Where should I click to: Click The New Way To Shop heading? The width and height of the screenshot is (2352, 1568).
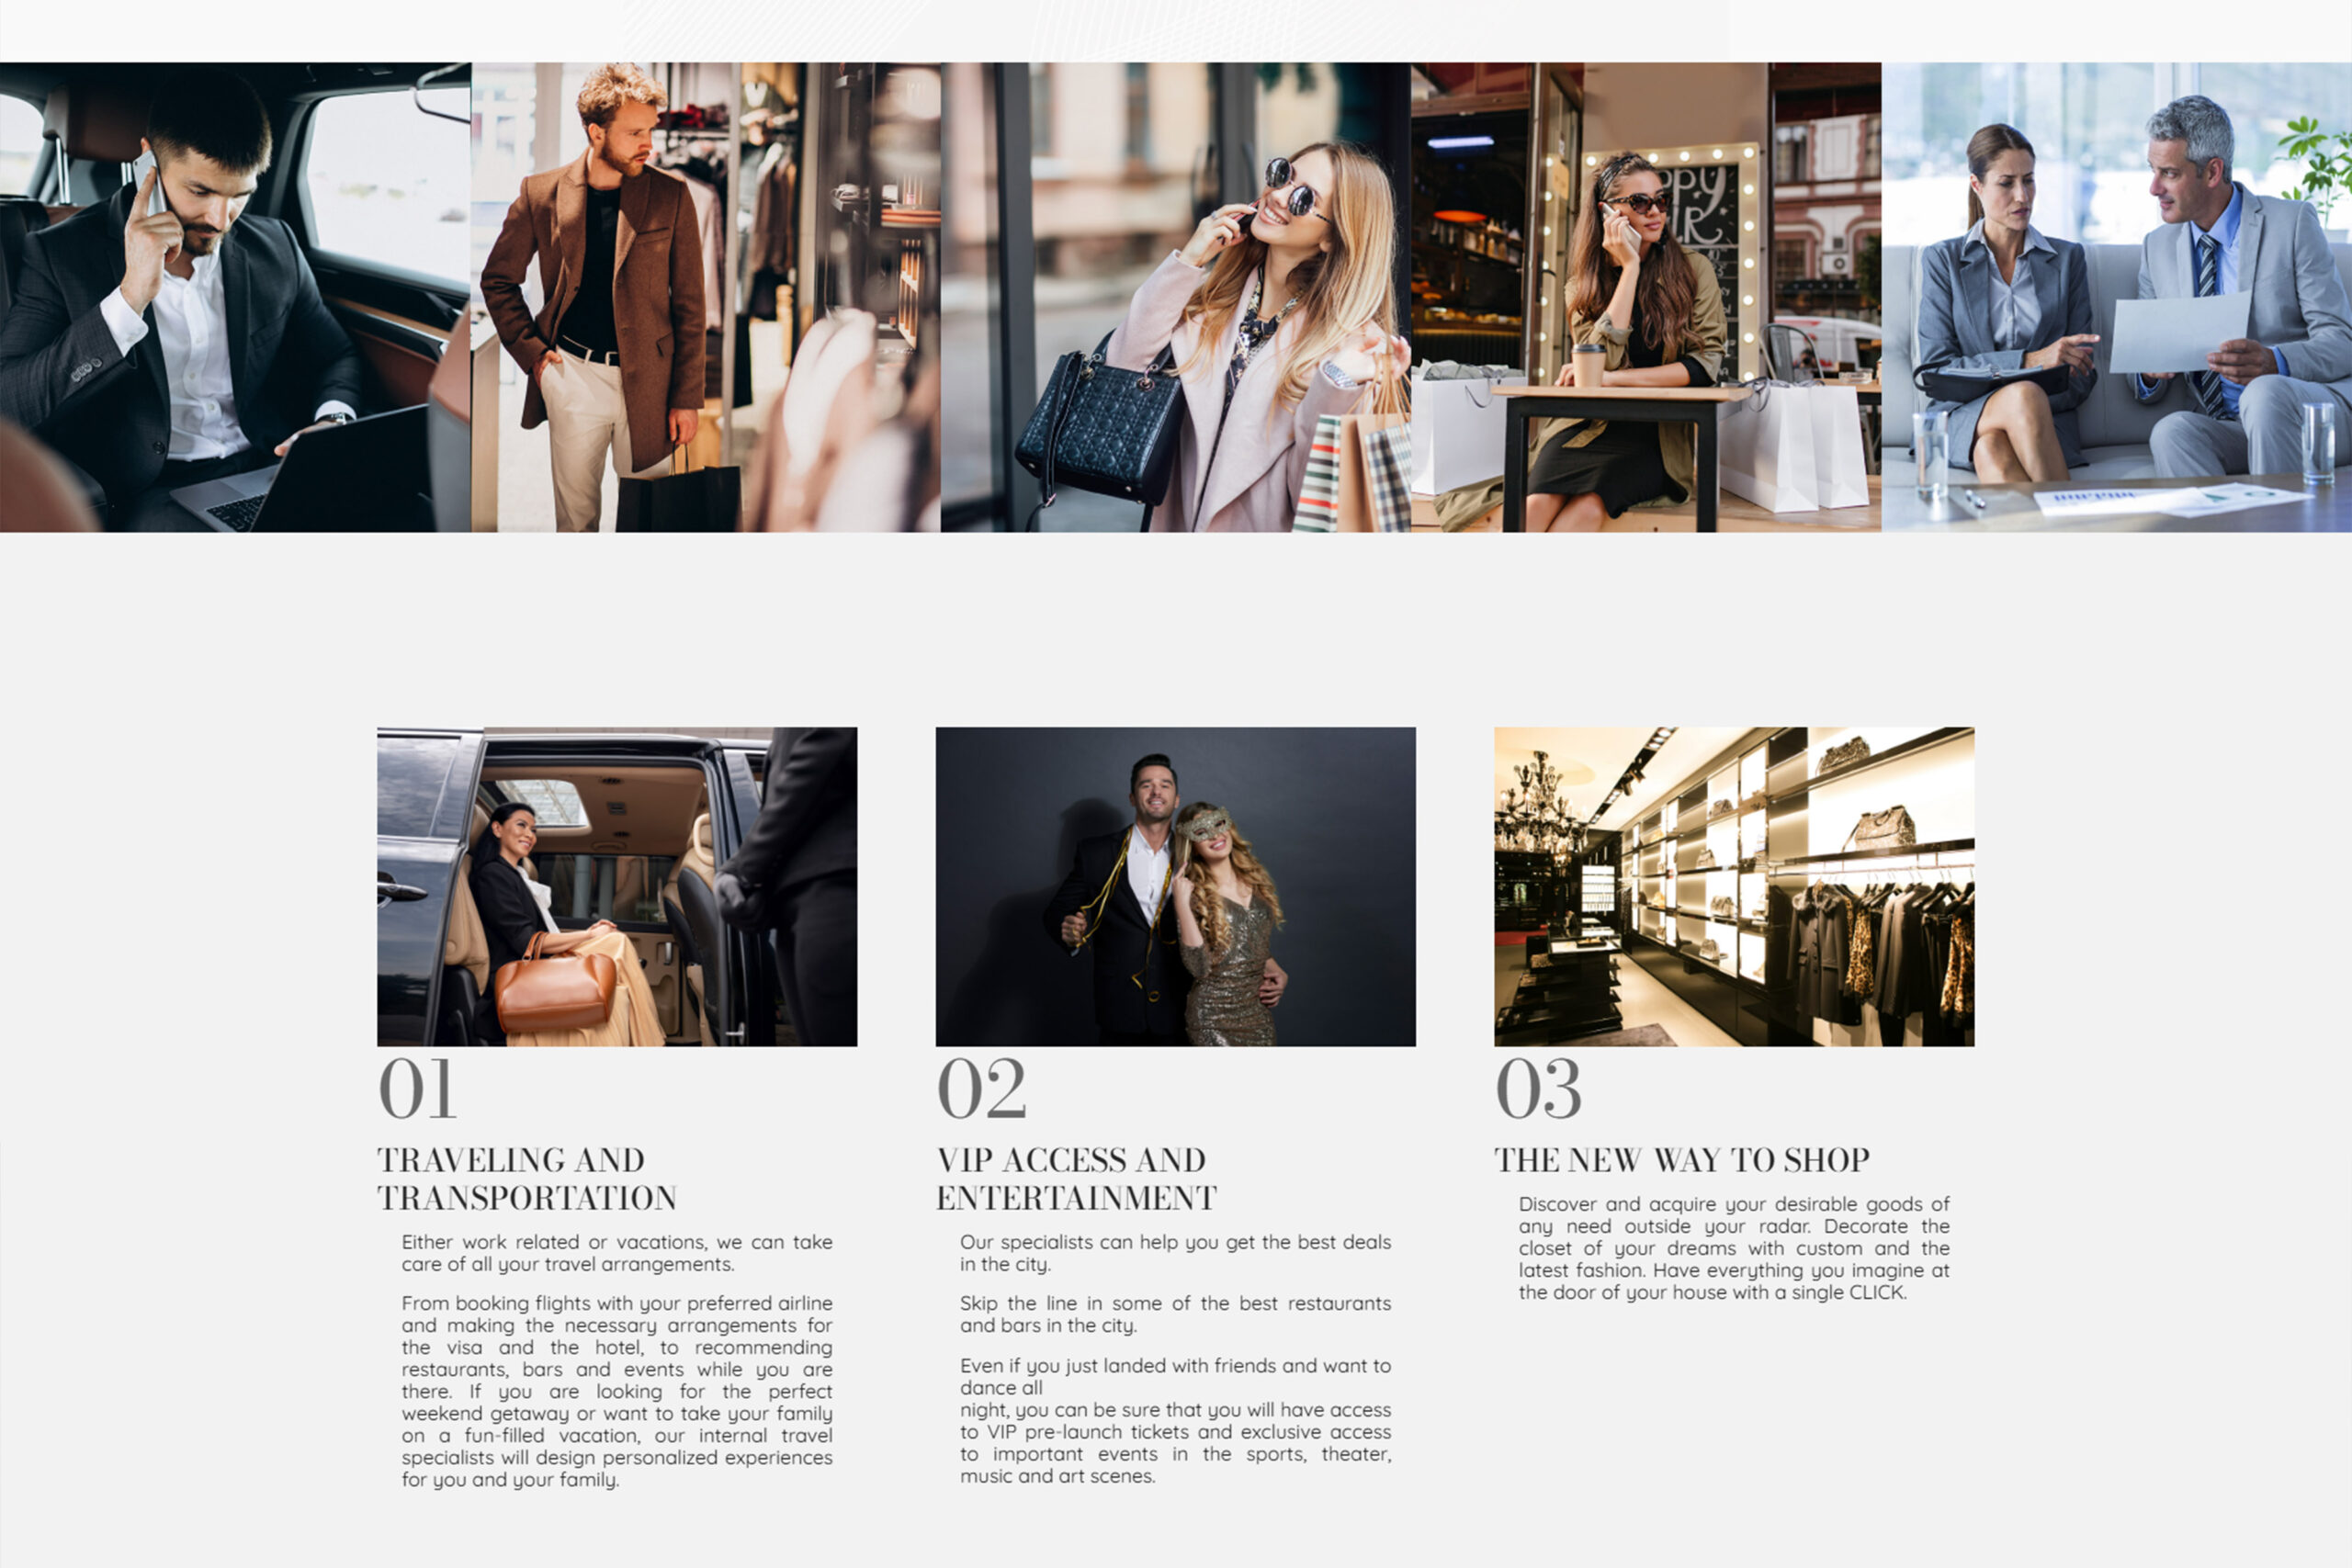pyautogui.click(x=1682, y=1160)
